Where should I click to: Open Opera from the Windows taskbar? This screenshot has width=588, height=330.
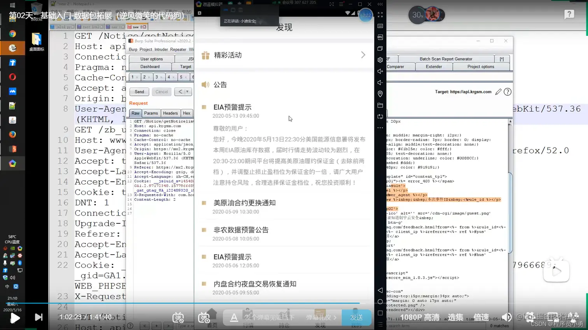coord(12,77)
